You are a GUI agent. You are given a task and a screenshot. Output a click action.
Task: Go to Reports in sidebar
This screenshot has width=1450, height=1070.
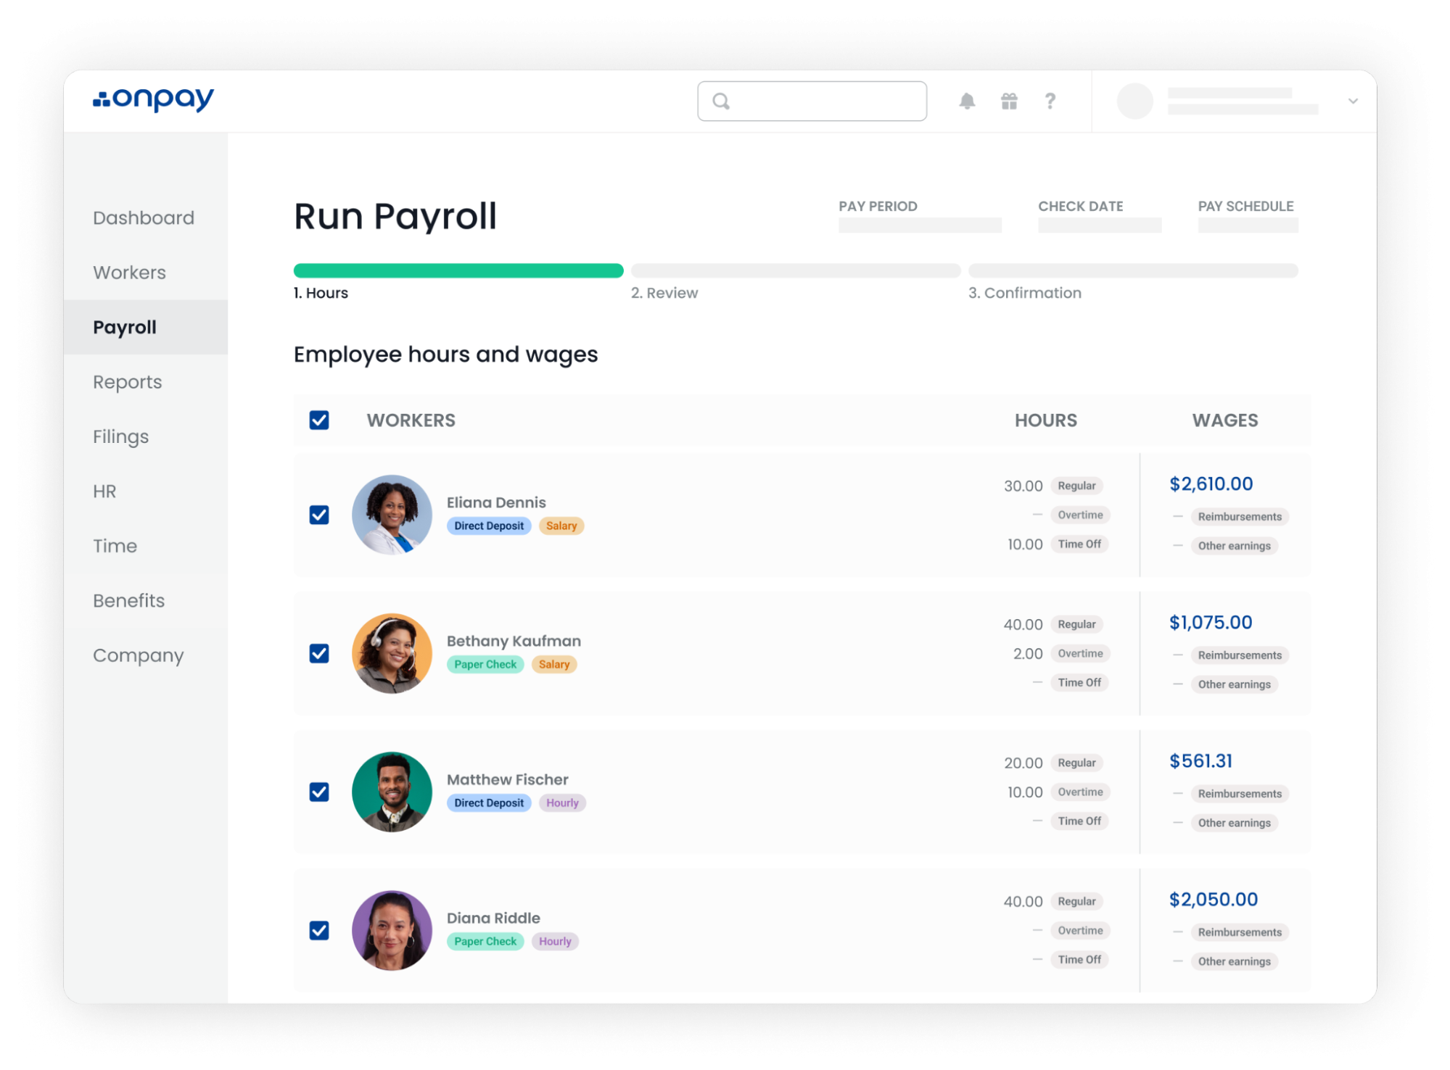click(128, 382)
